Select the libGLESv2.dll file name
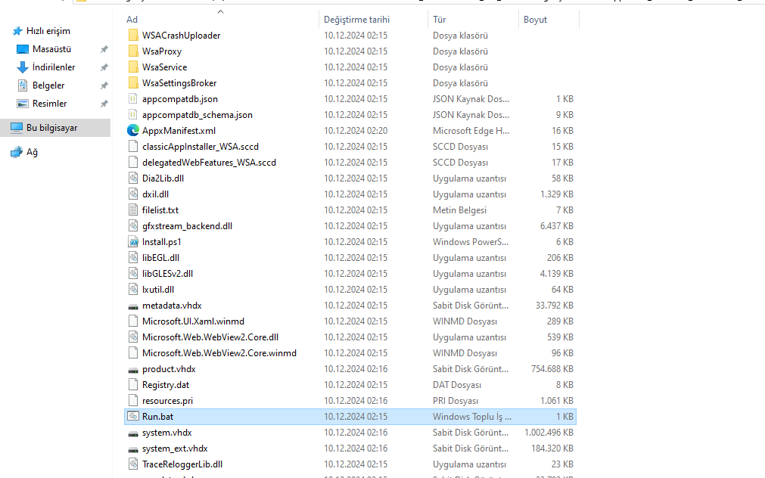The image size is (765, 478). (x=167, y=274)
